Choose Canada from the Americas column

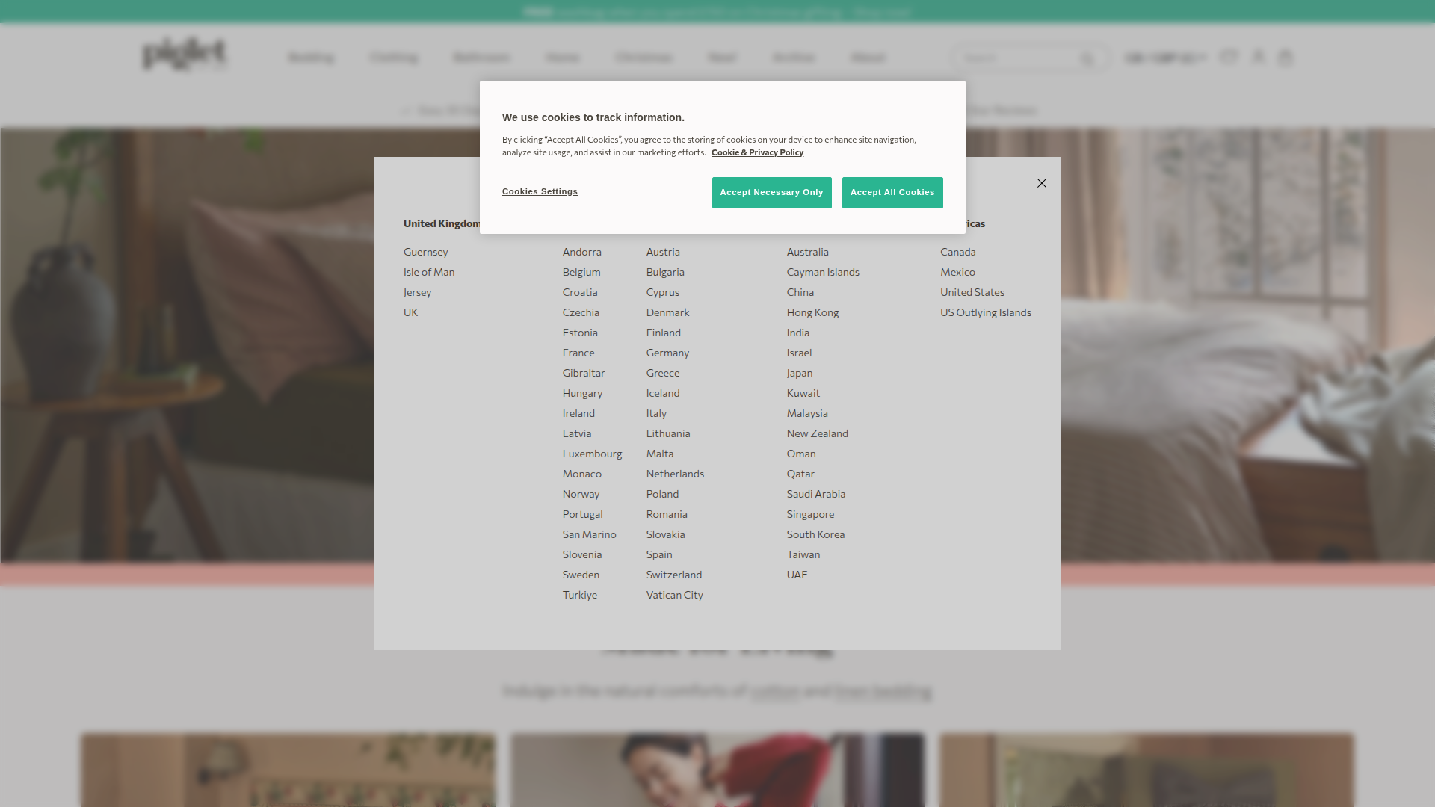click(x=957, y=252)
